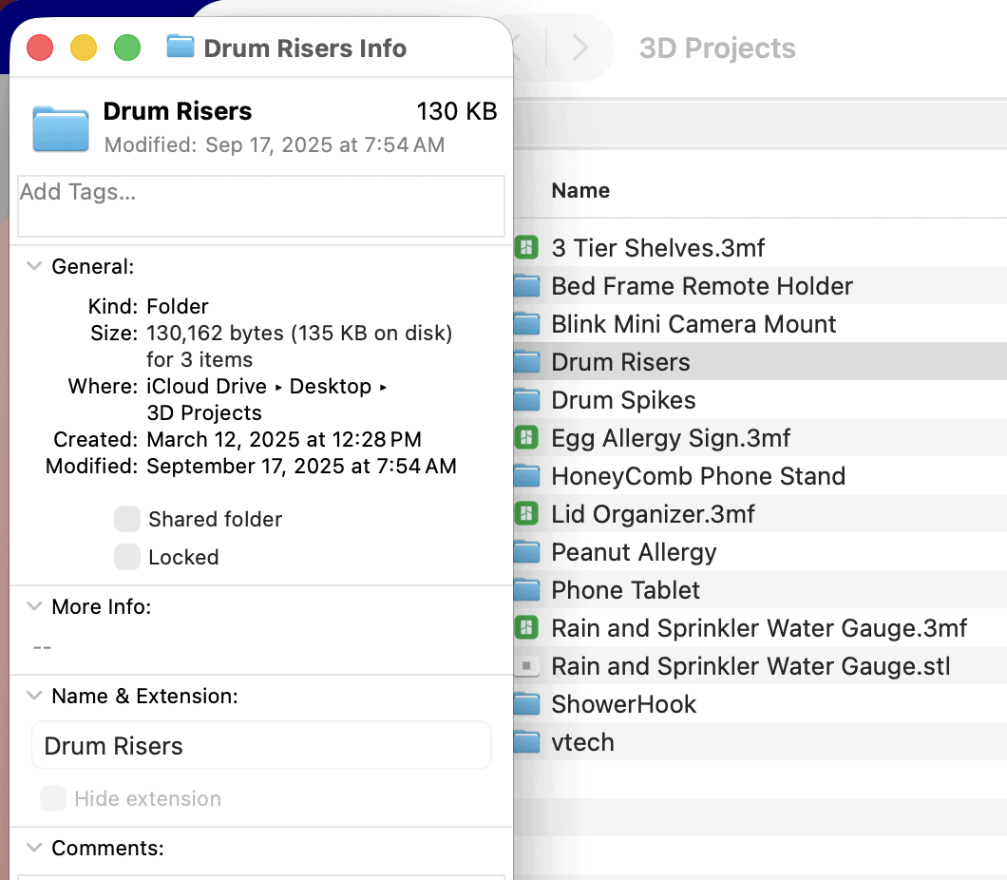The width and height of the screenshot is (1007, 880).
Task: Check the Hide extension option
Action: 53,799
